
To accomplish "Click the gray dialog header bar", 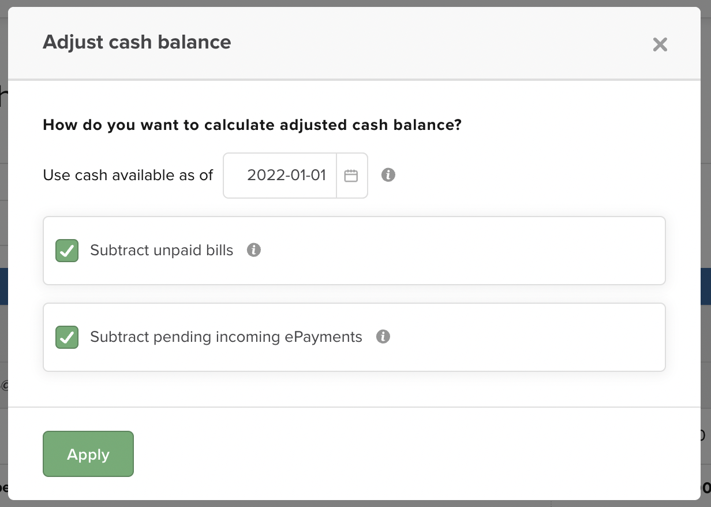I will [x=404, y=43].
